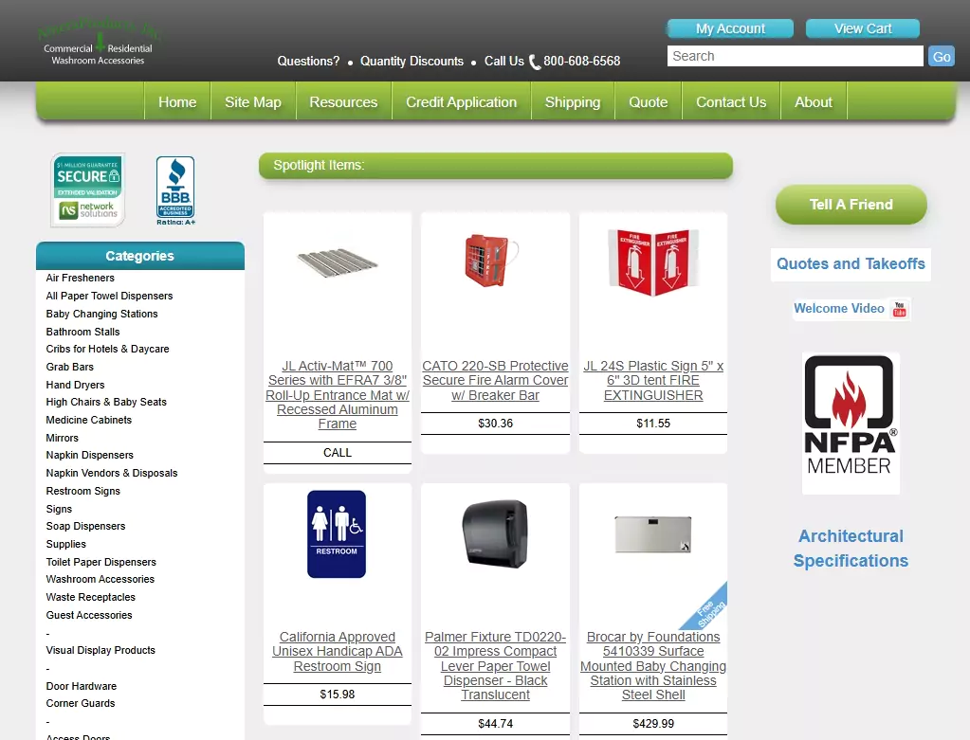Select the Hand Dryers category
Screen dimensions: 970x740
coord(76,385)
